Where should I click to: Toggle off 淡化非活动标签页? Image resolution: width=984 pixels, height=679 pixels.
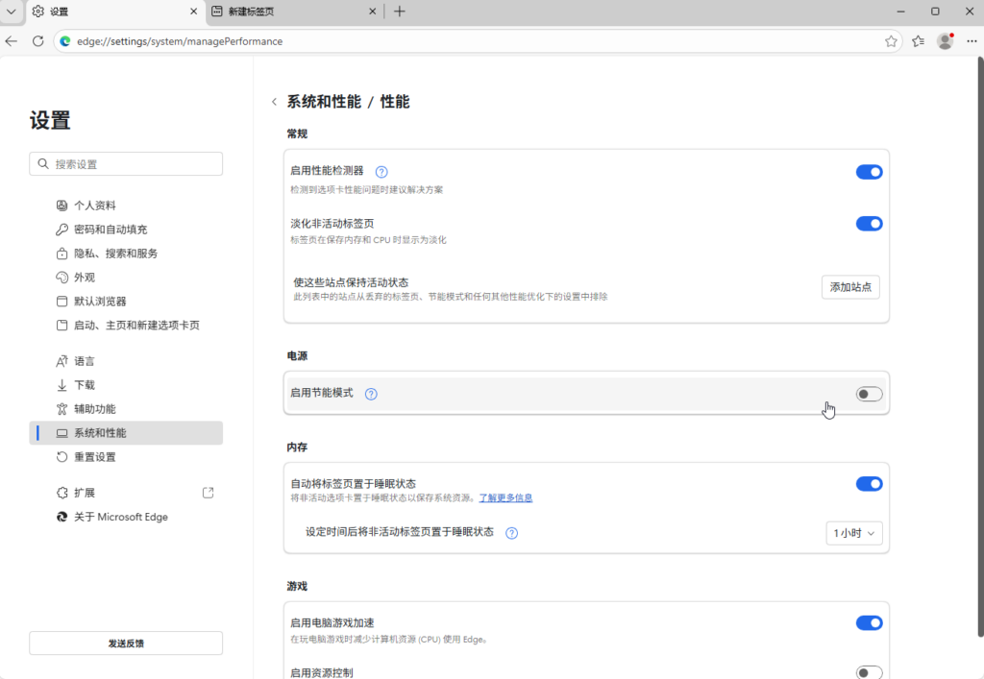[x=869, y=224]
